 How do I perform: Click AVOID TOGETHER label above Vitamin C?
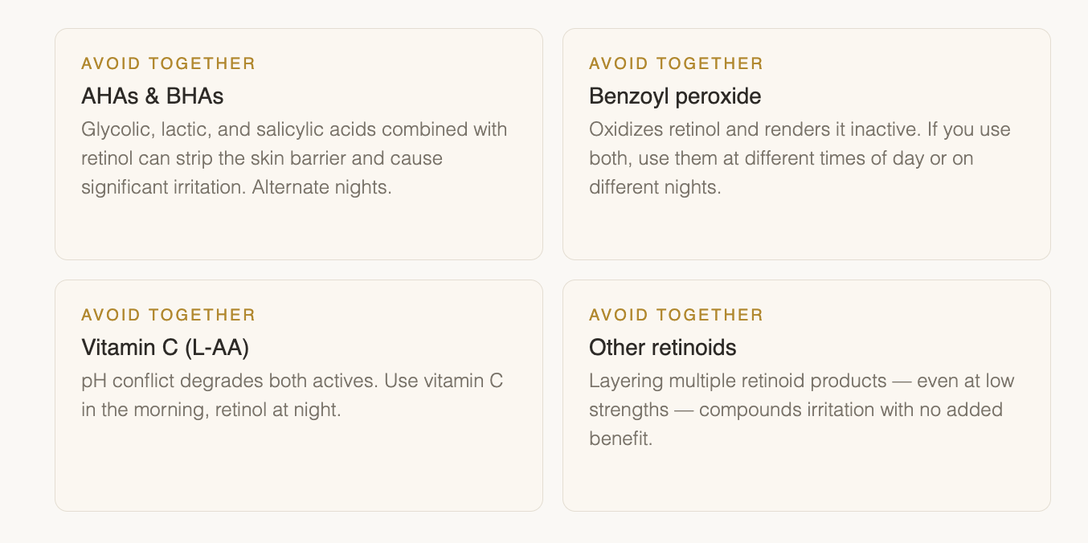tap(168, 315)
